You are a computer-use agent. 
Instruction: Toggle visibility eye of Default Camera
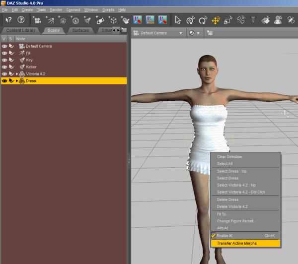coord(4,46)
